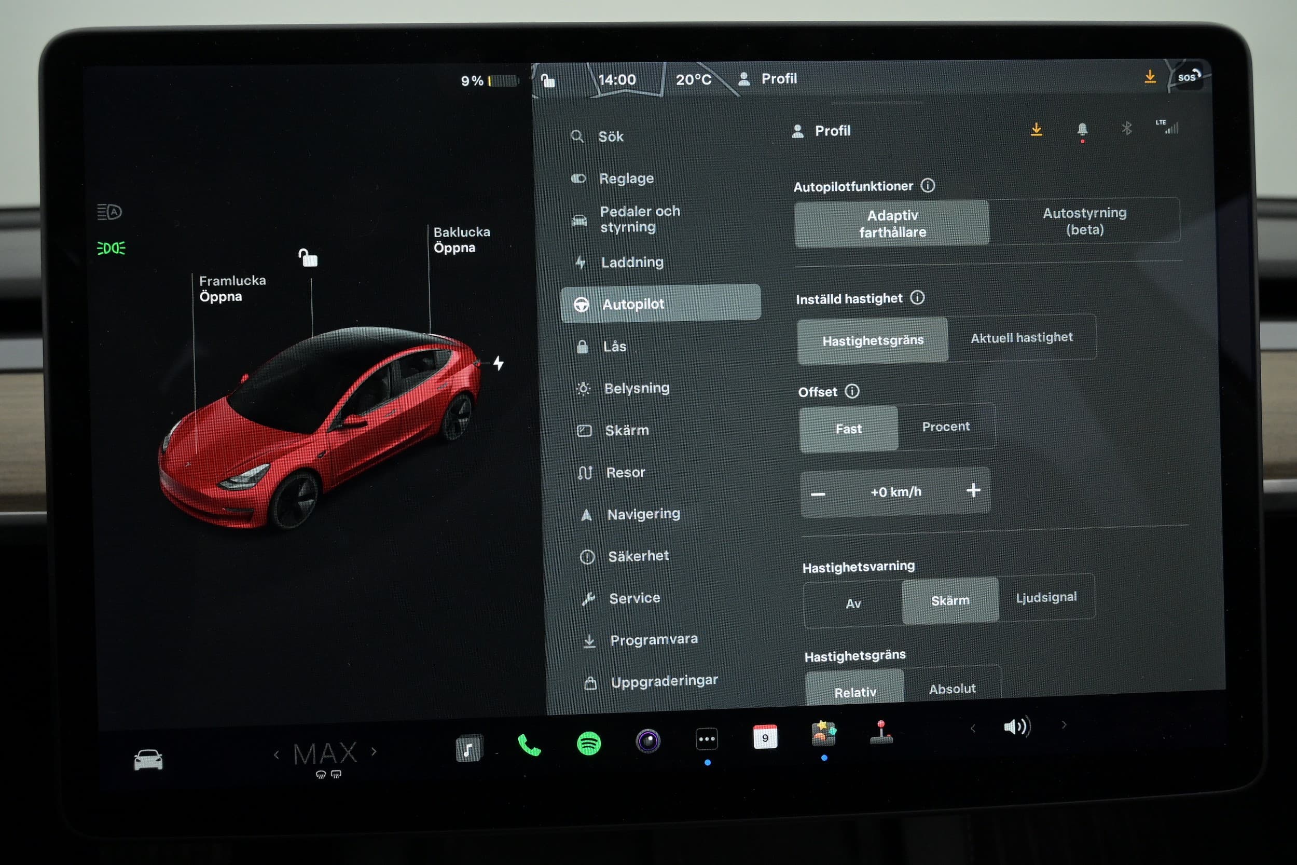Tap the SOS emergency icon
The height and width of the screenshot is (865, 1297).
coord(1189,76)
